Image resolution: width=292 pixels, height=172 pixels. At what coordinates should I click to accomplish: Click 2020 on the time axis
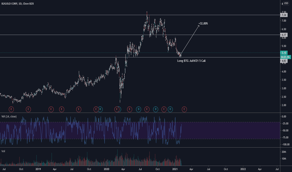click(x=106, y=169)
